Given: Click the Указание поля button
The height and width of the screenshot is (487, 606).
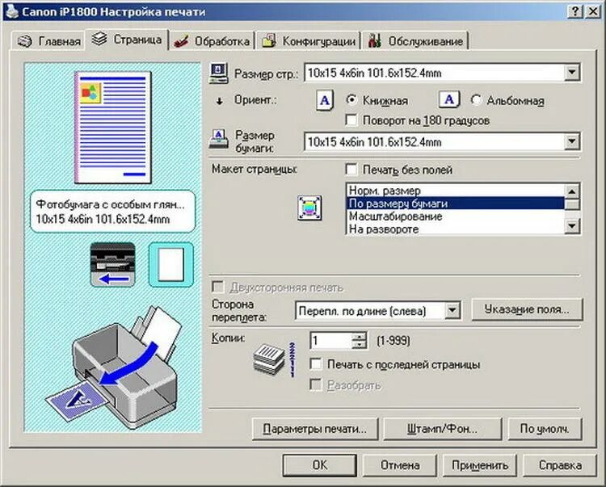Looking at the screenshot, I should [x=527, y=309].
